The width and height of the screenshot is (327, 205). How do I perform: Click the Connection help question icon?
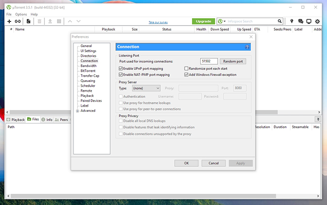(247, 47)
